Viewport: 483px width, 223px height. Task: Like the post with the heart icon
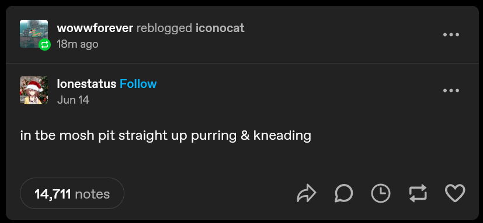tap(455, 194)
